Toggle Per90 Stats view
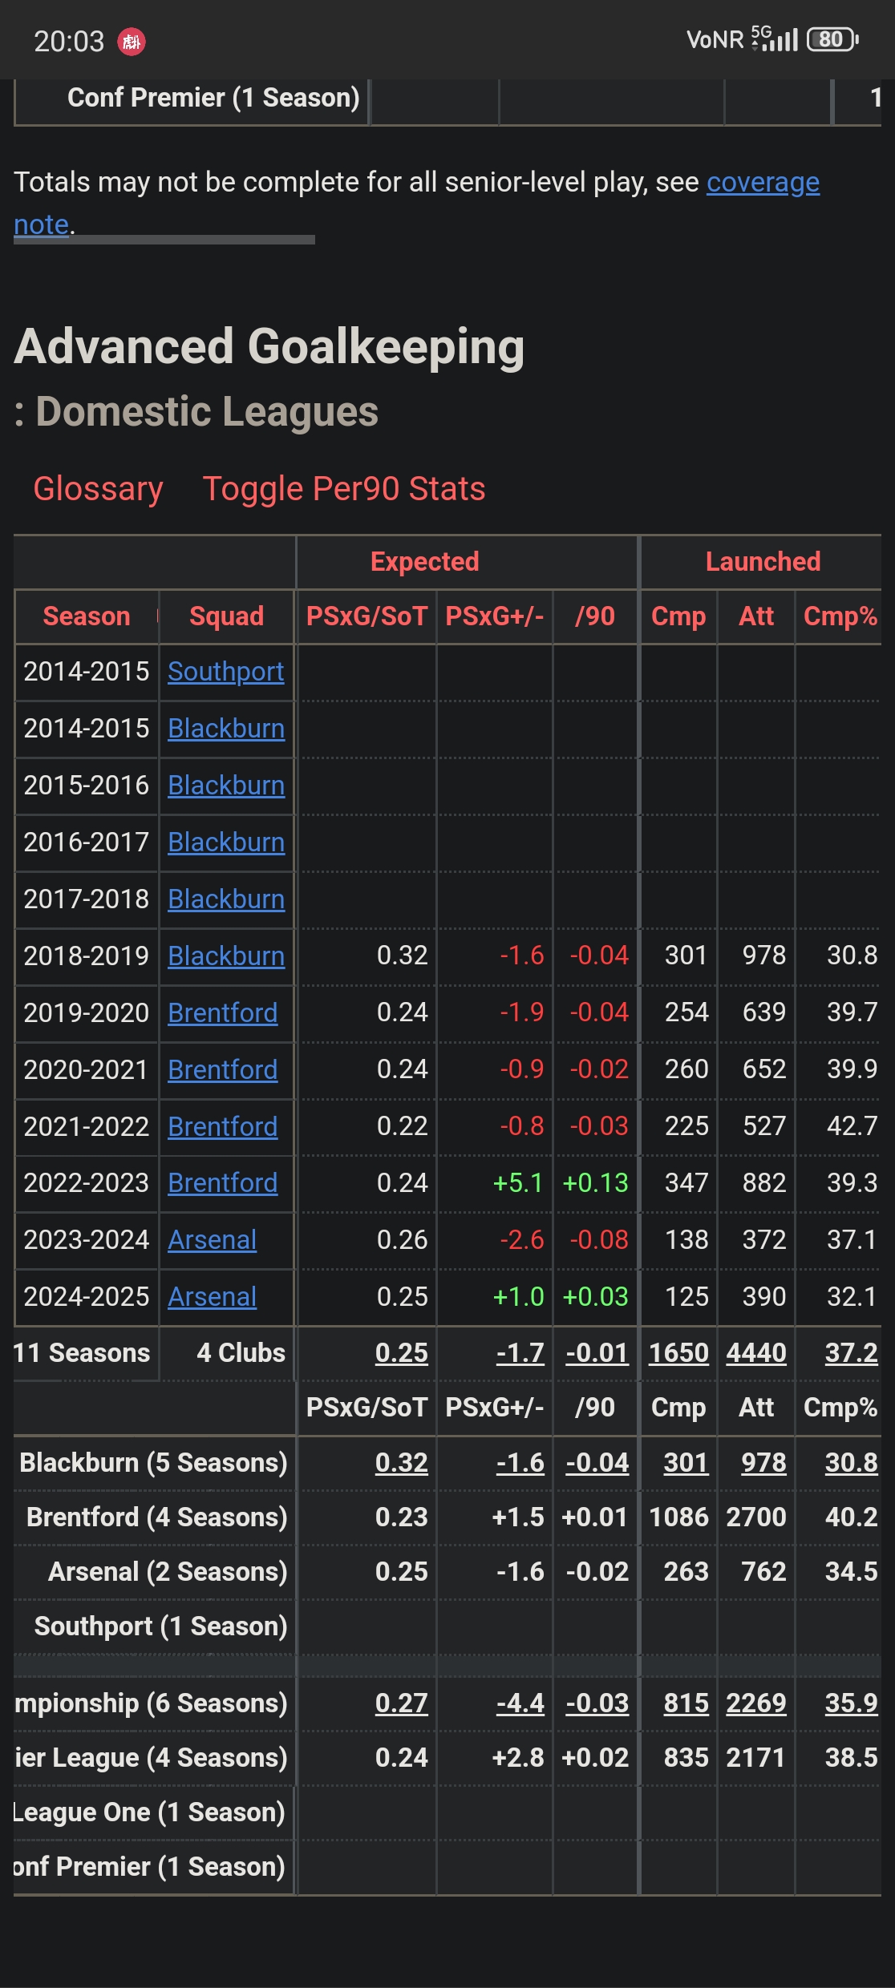The image size is (895, 1988). coord(343,489)
